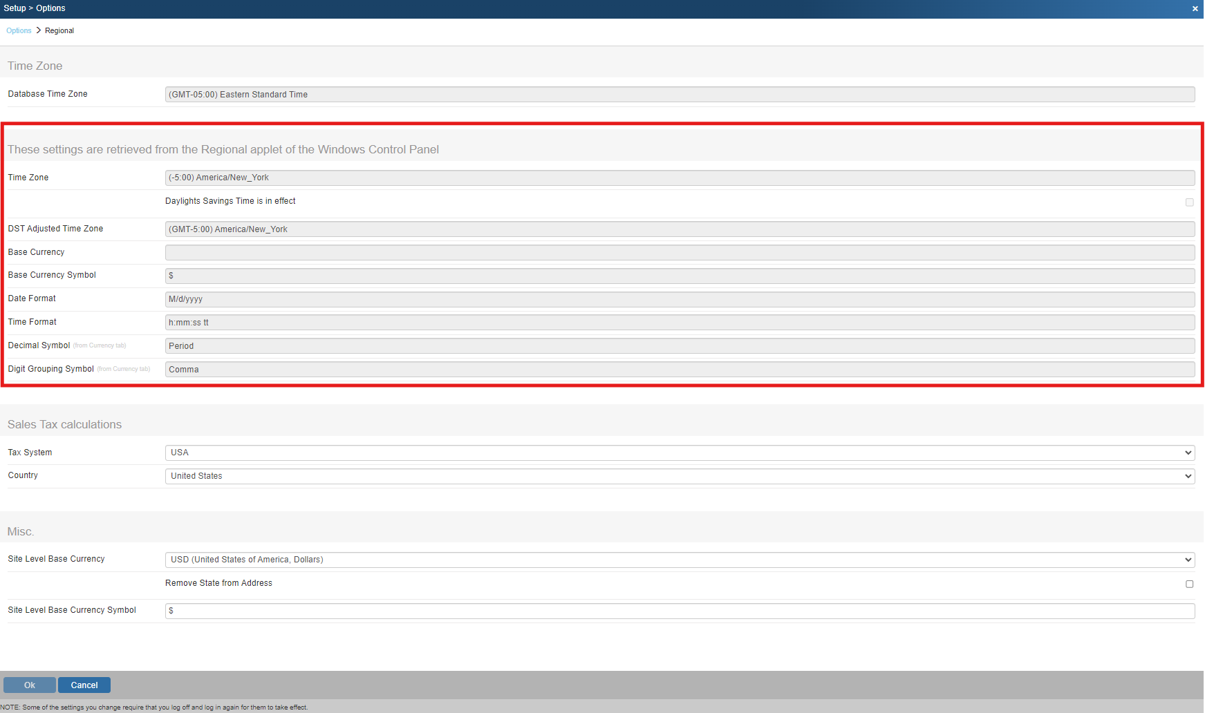Click the Time Format field

click(x=679, y=323)
